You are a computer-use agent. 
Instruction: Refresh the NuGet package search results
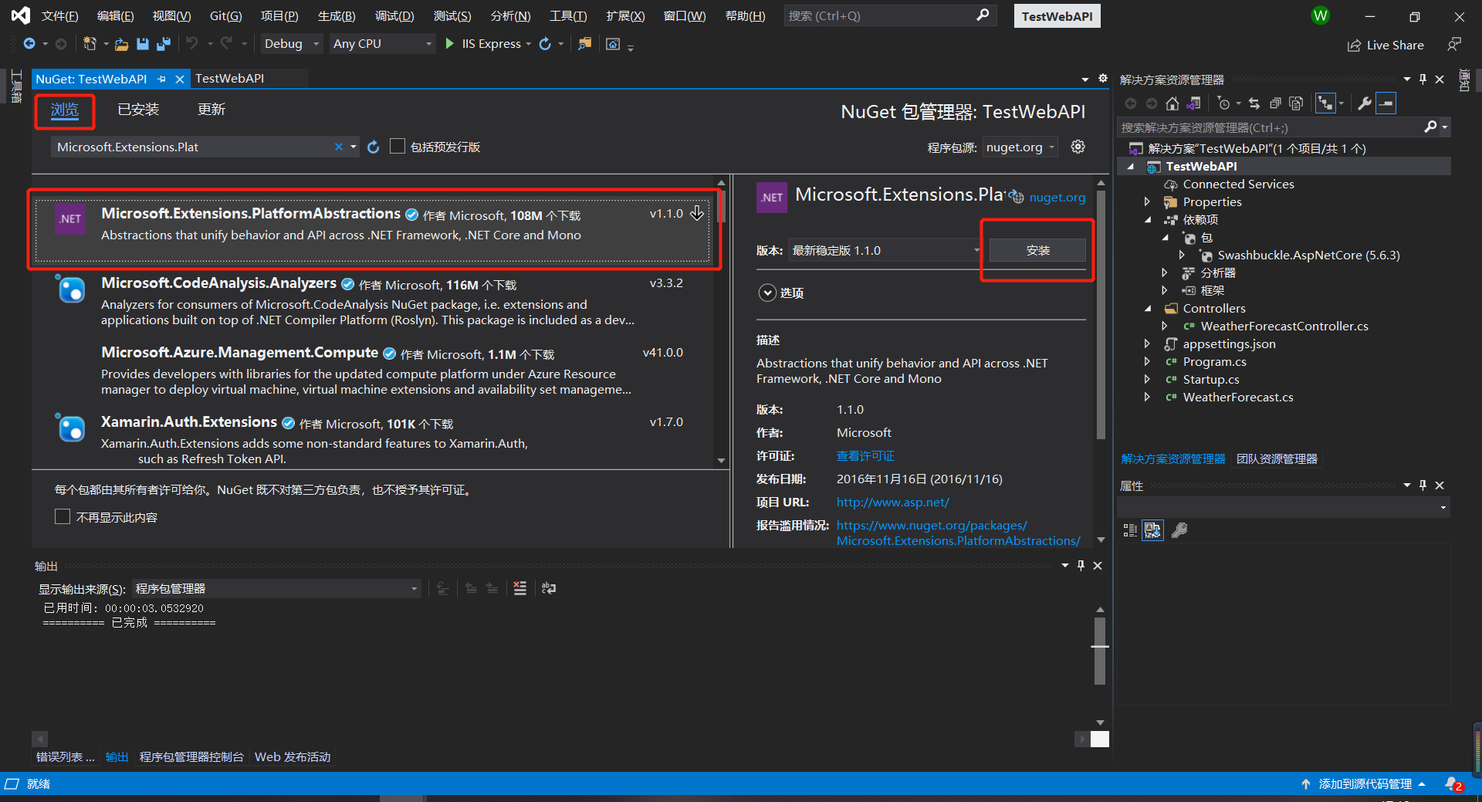coord(374,147)
